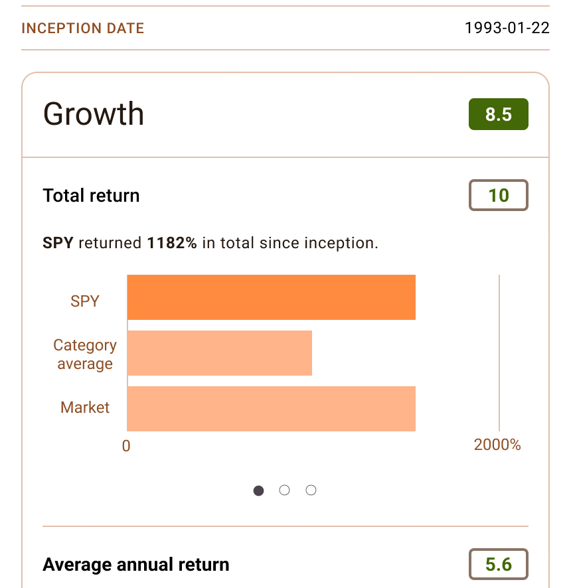Click the bold 1182% return figure
Viewport: 571px width, 588px height.
click(x=172, y=243)
